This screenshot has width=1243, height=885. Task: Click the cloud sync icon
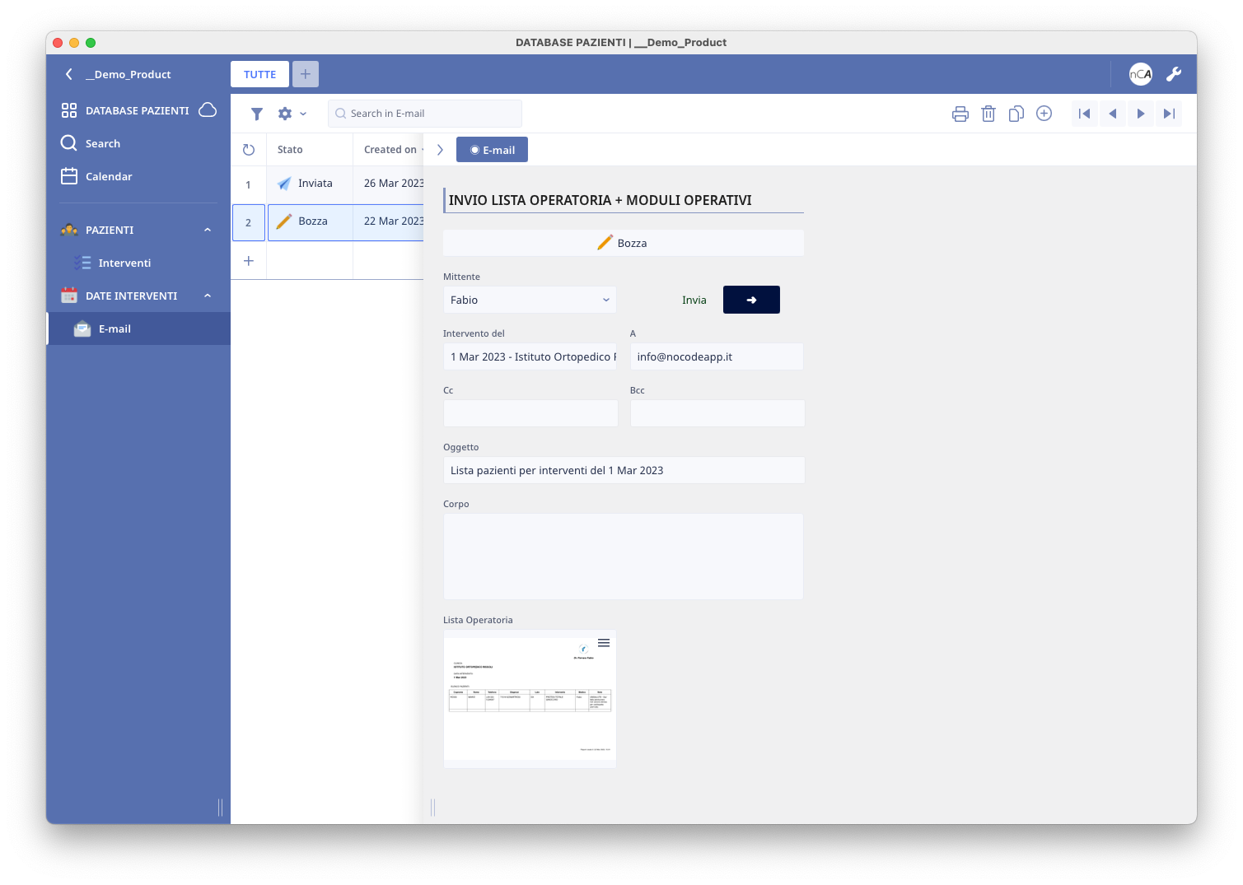(208, 109)
